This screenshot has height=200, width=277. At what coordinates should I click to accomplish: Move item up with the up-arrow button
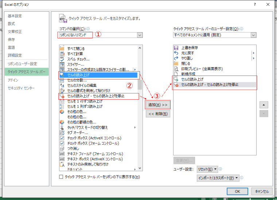264,105
